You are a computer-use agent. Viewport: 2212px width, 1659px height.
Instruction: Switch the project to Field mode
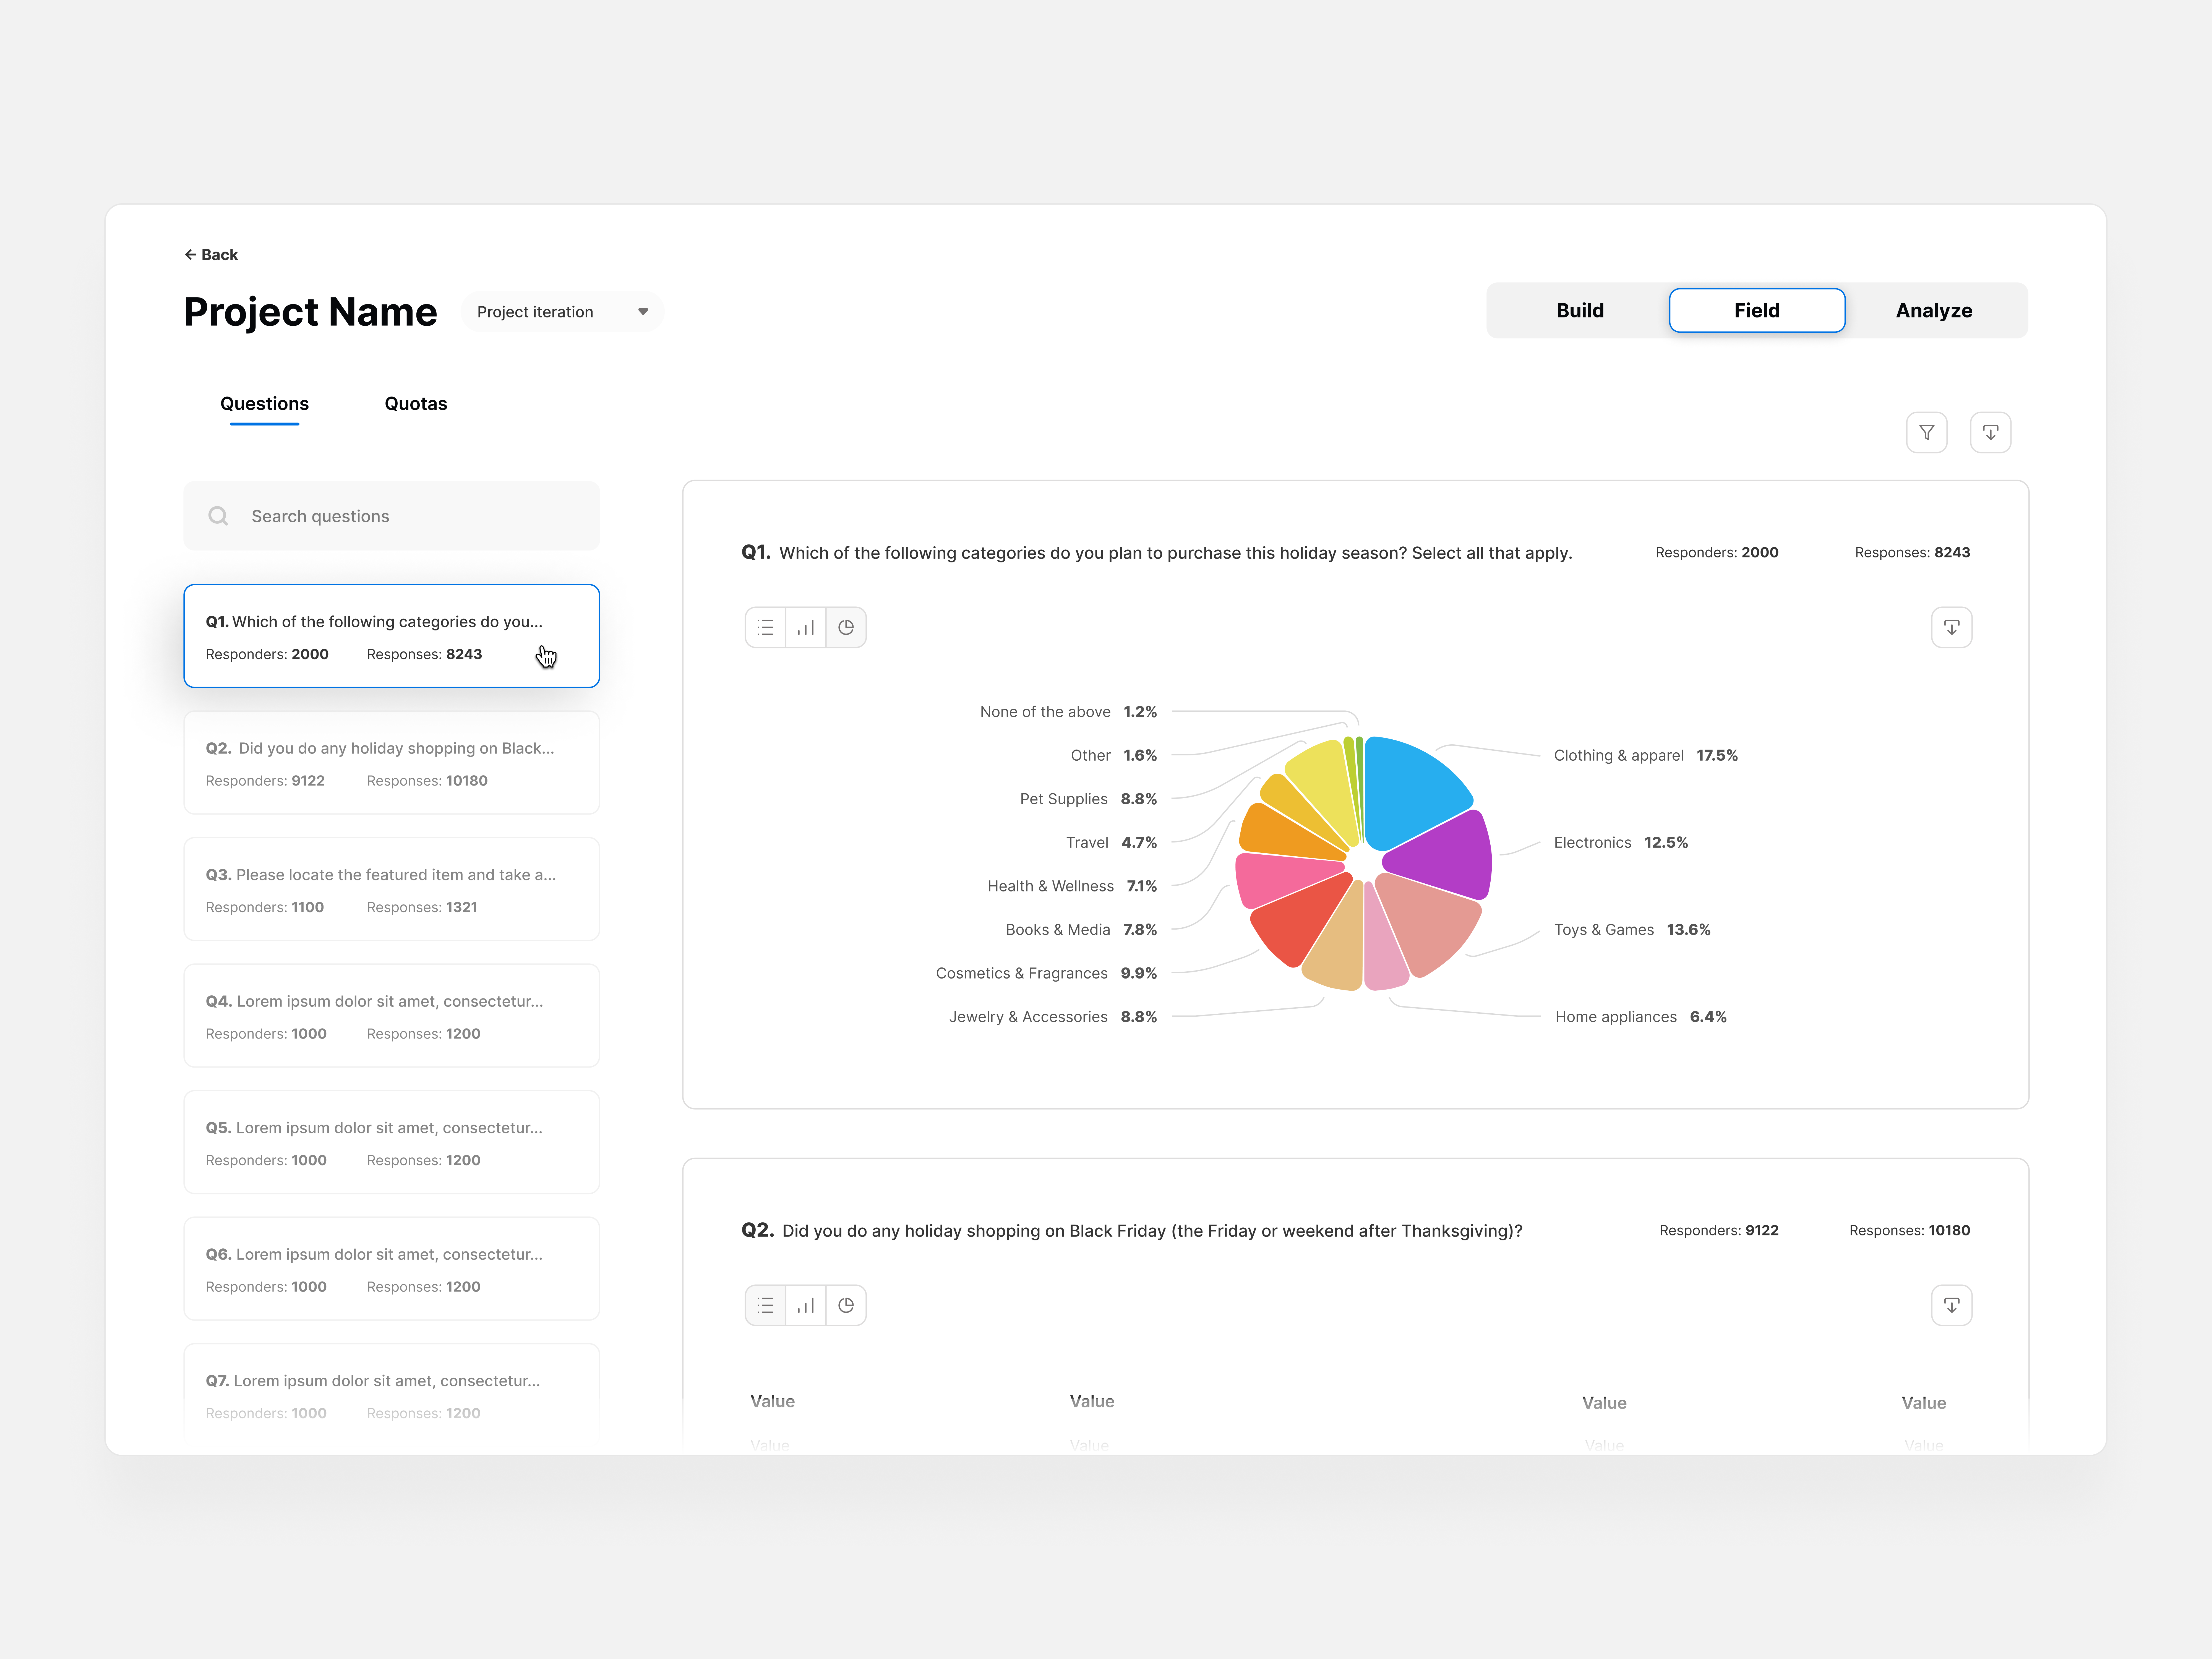1757,310
